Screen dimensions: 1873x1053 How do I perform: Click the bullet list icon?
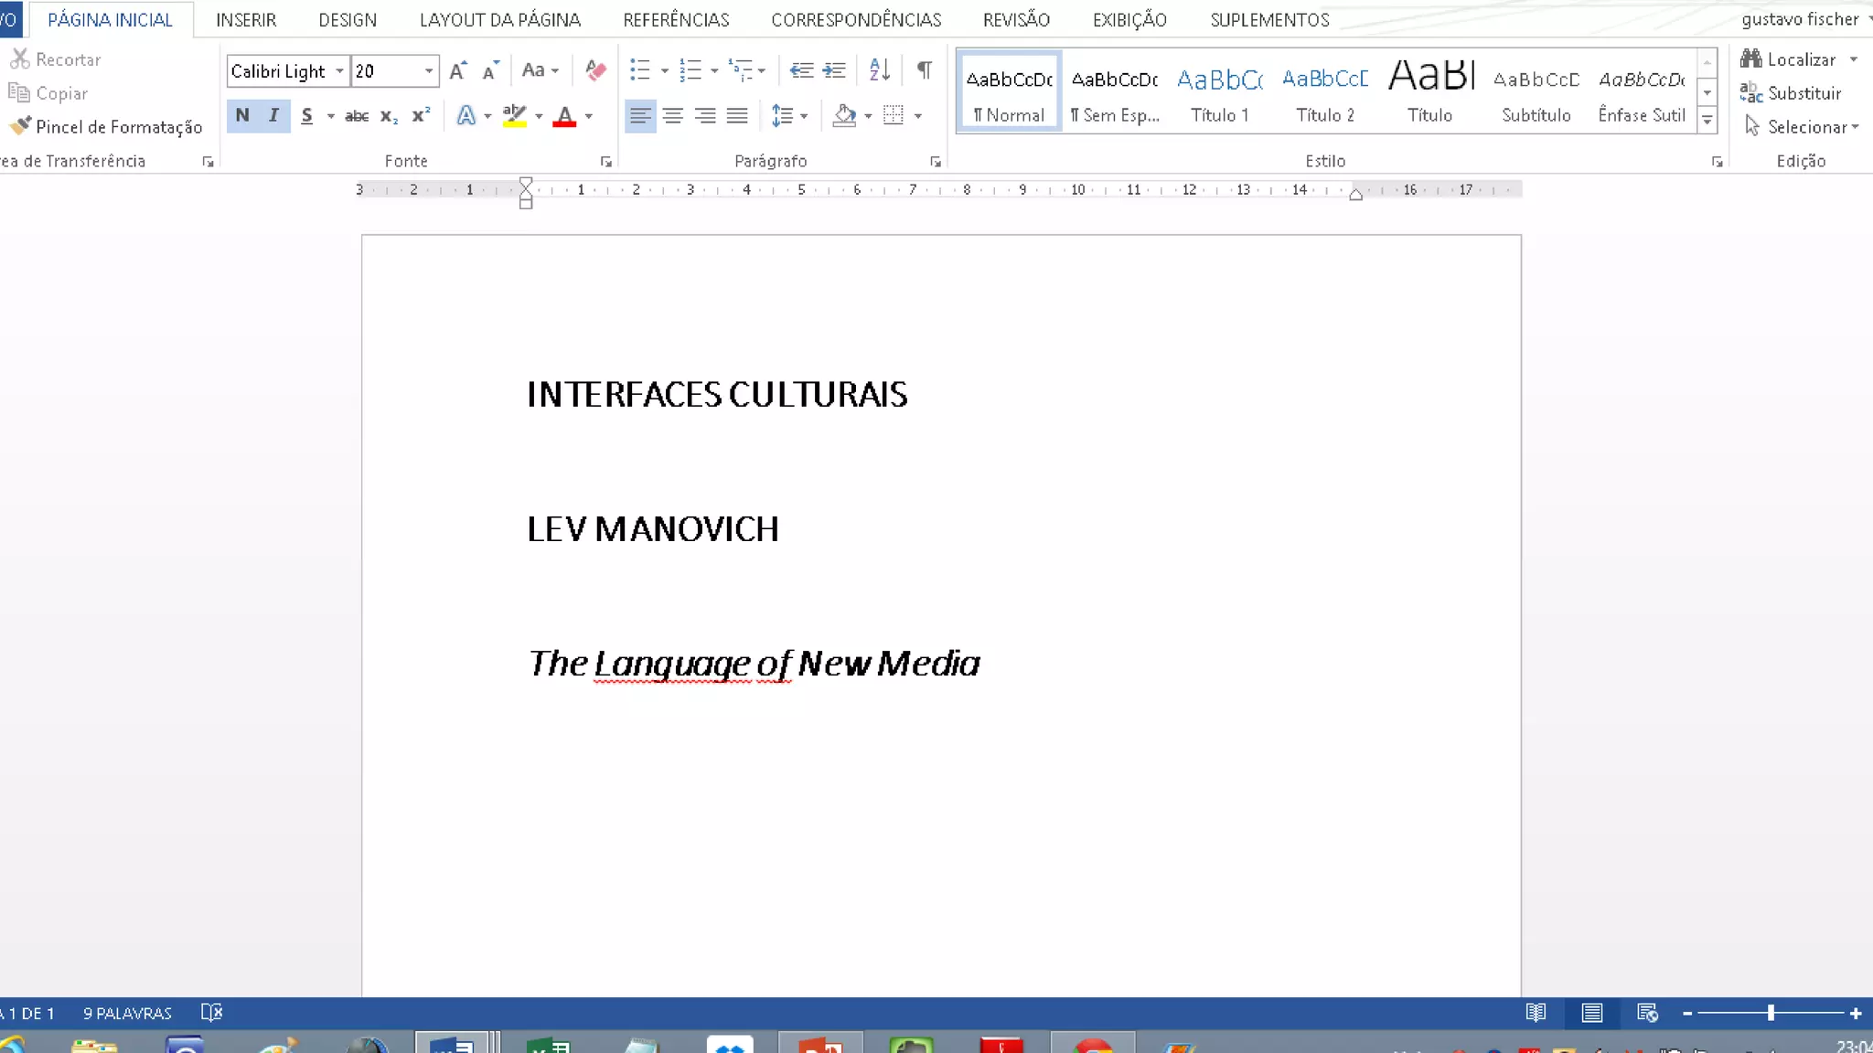coord(640,70)
